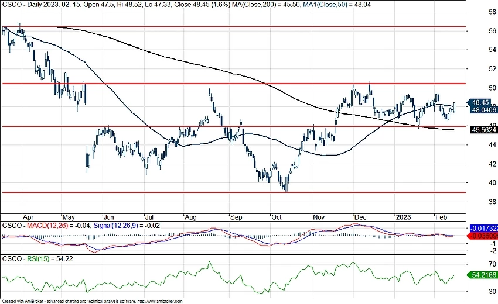This screenshot has height=304, width=498.
Task: Click the Feb month label
Action: (441, 217)
